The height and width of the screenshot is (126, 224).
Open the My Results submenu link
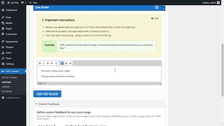[x=7, y=91]
